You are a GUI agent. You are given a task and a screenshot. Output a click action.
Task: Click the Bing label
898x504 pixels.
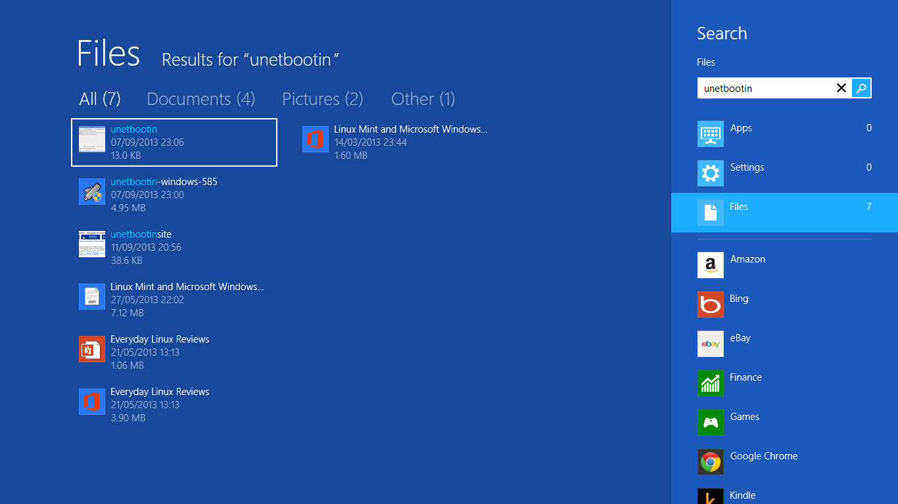point(739,299)
